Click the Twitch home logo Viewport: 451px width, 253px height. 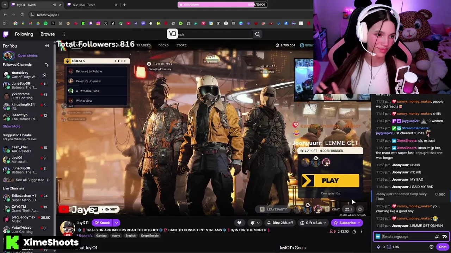click(6, 34)
